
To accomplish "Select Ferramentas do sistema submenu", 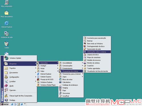I will pyautogui.click(x=71, y=71).
